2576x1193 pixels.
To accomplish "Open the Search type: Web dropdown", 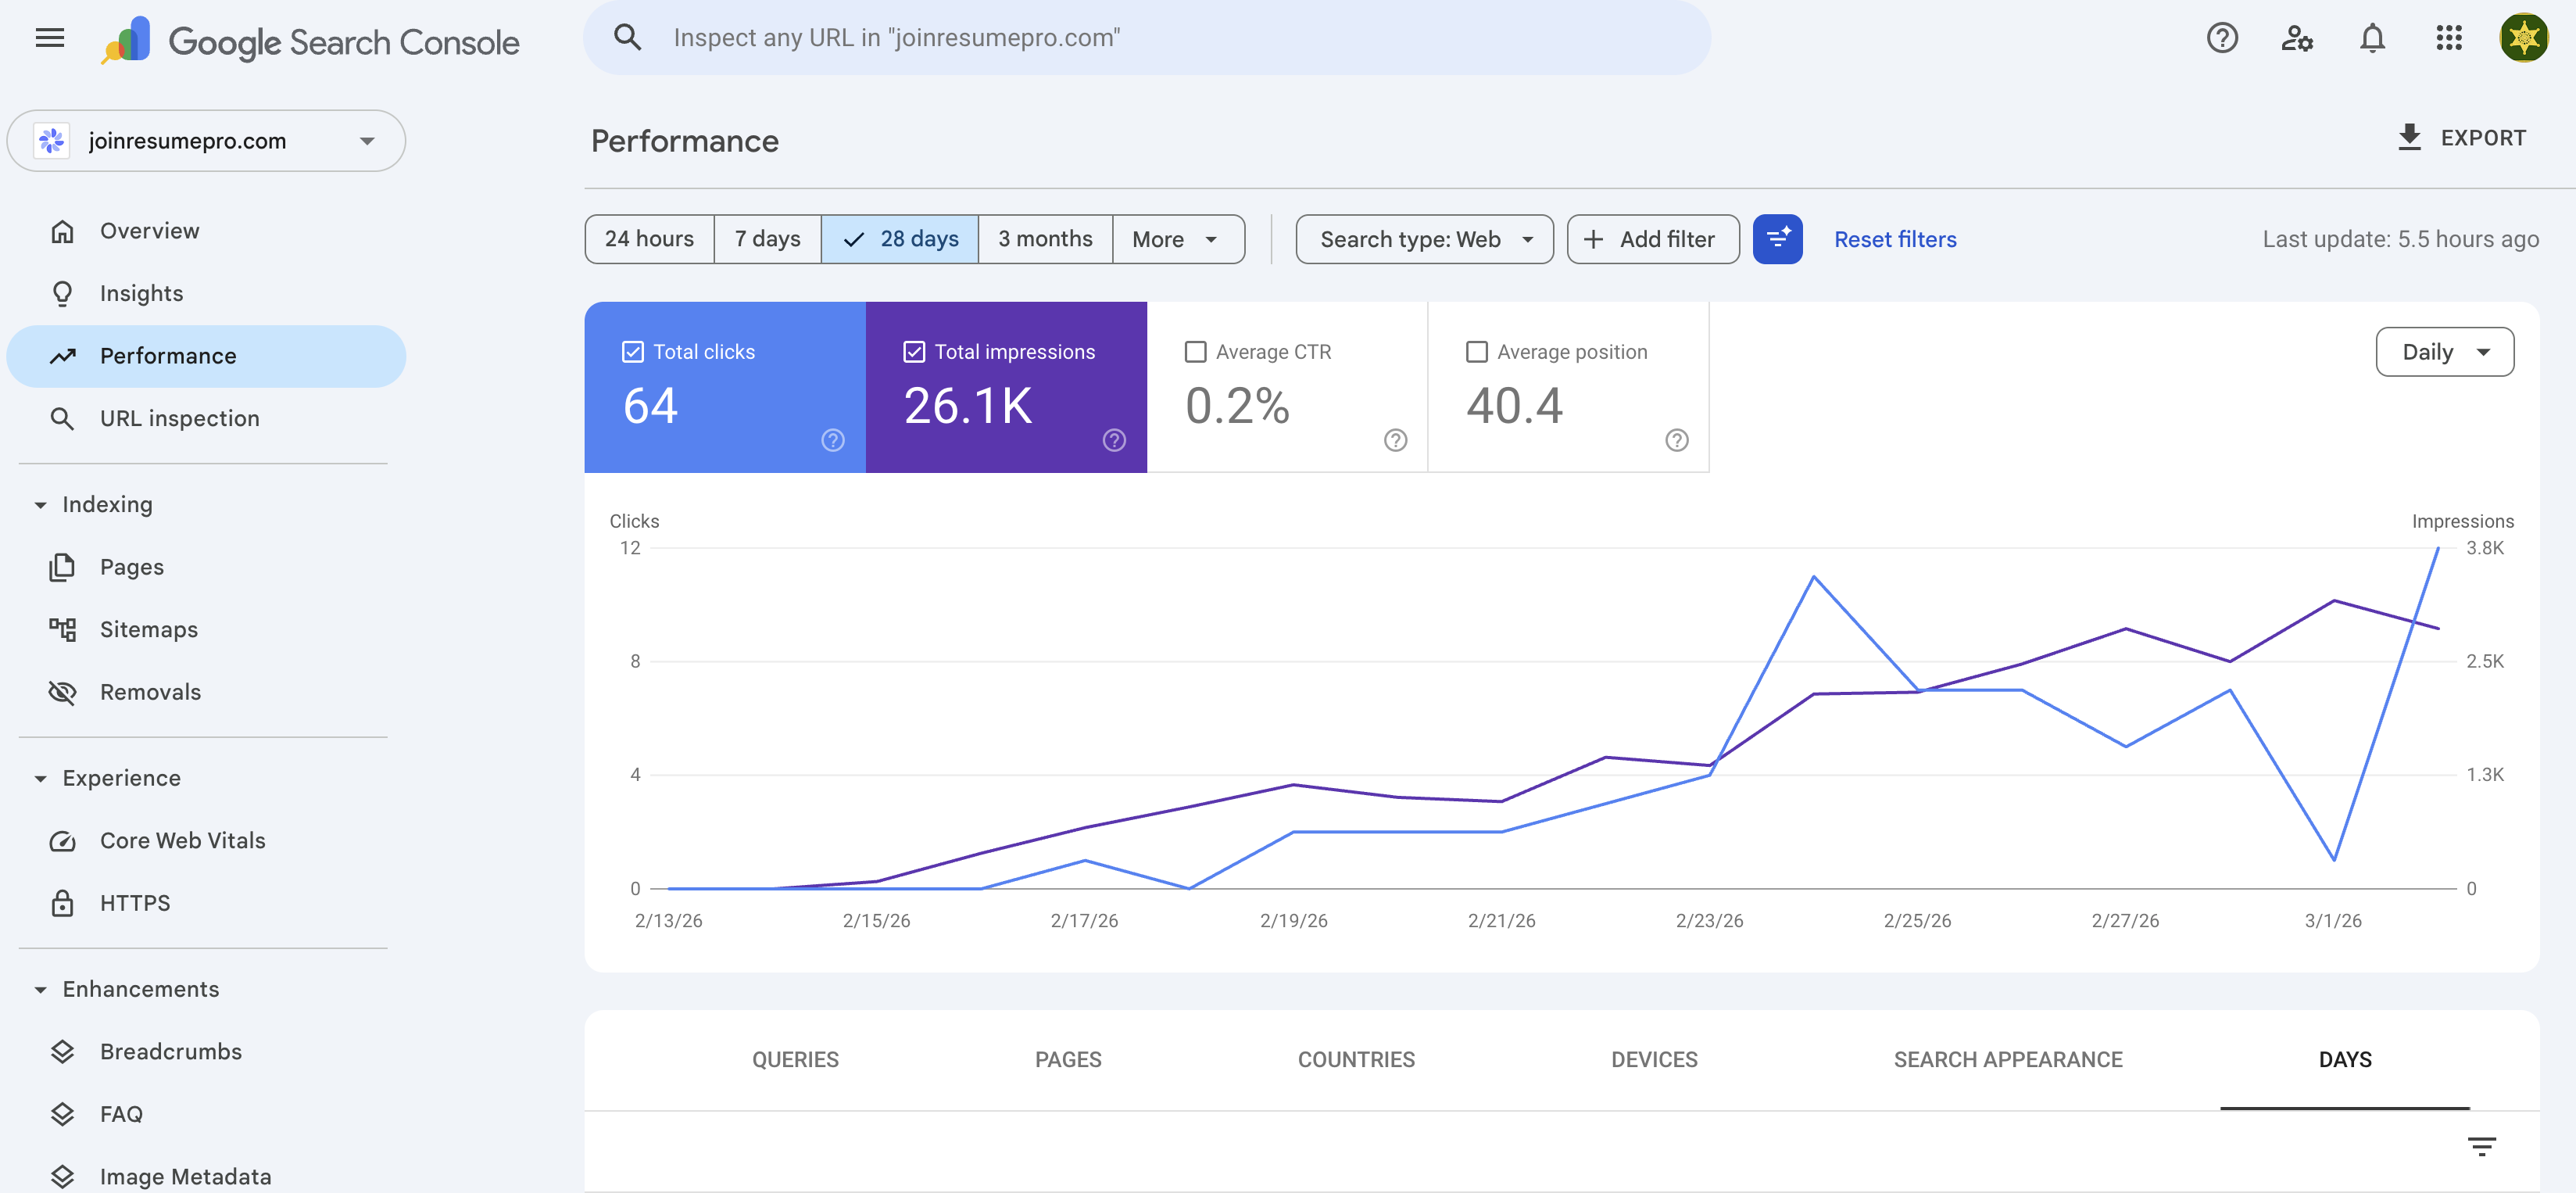I will click(x=1424, y=239).
